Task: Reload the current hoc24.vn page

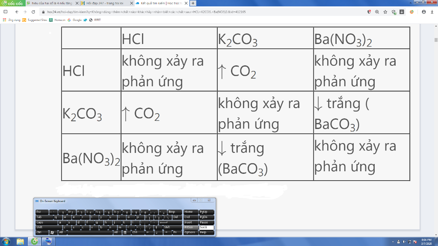Action: (33, 12)
